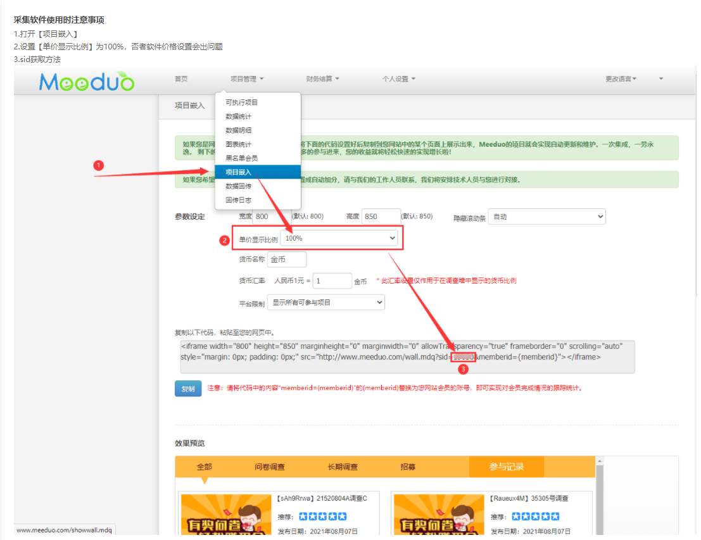
Task: Click the 货币名称 field with 金币
Action: (287, 260)
